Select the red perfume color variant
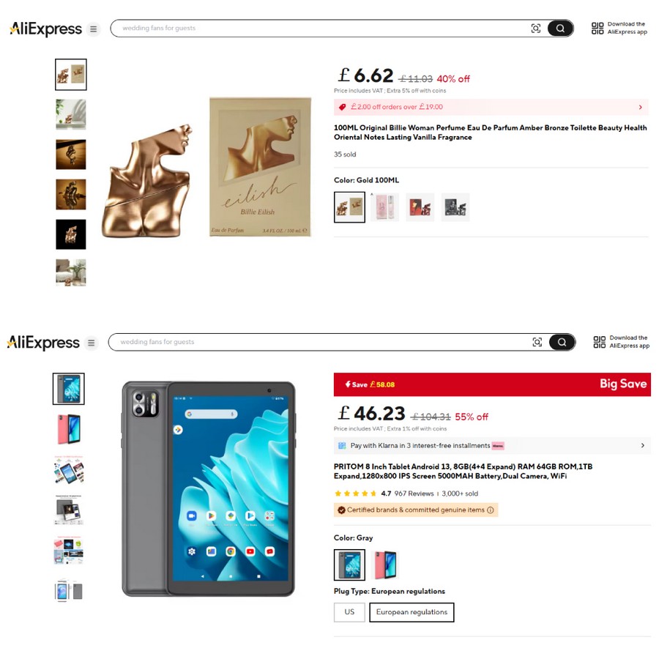 (420, 206)
